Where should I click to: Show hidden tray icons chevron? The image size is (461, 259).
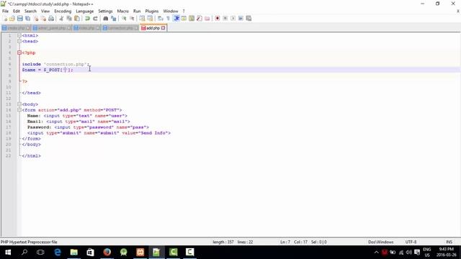[x=376, y=253]
